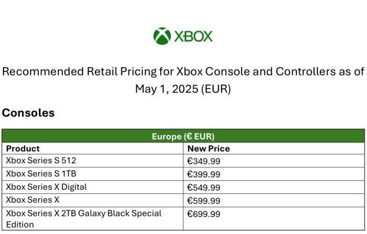Image resolution: width=367 pixels, height=234 pixels.
Task: Click the word Edition in last row
Action: point(20,225)
